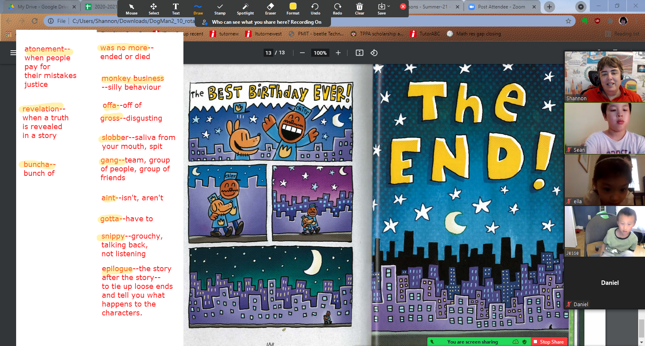
Task: Open the red uBlock extension icon
Action: (x=597, y=21)
